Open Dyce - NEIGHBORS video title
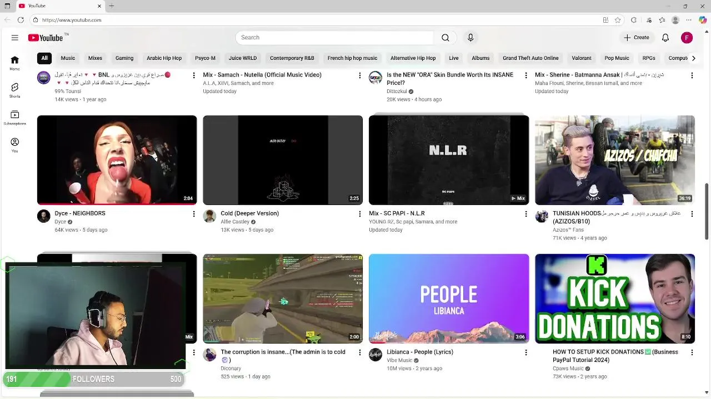Screen dimensions: 711x399 [x=80, y=213]
